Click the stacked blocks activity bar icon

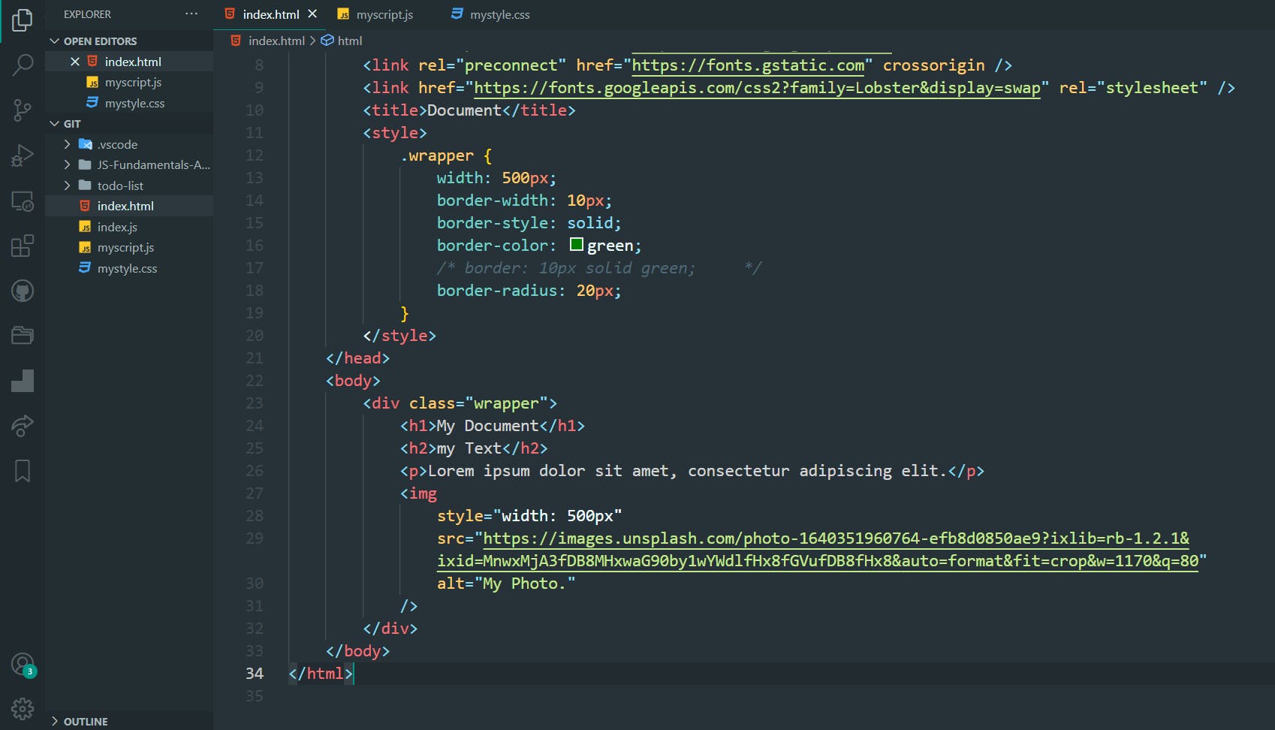coord(23,381)
